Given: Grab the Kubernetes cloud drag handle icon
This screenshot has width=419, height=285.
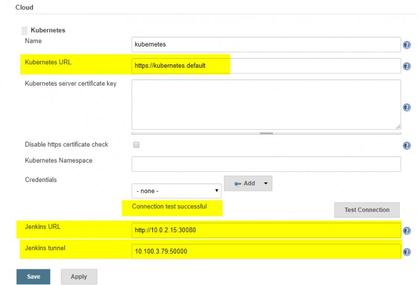Looking at the screenshot, I should tap(24, 31).
